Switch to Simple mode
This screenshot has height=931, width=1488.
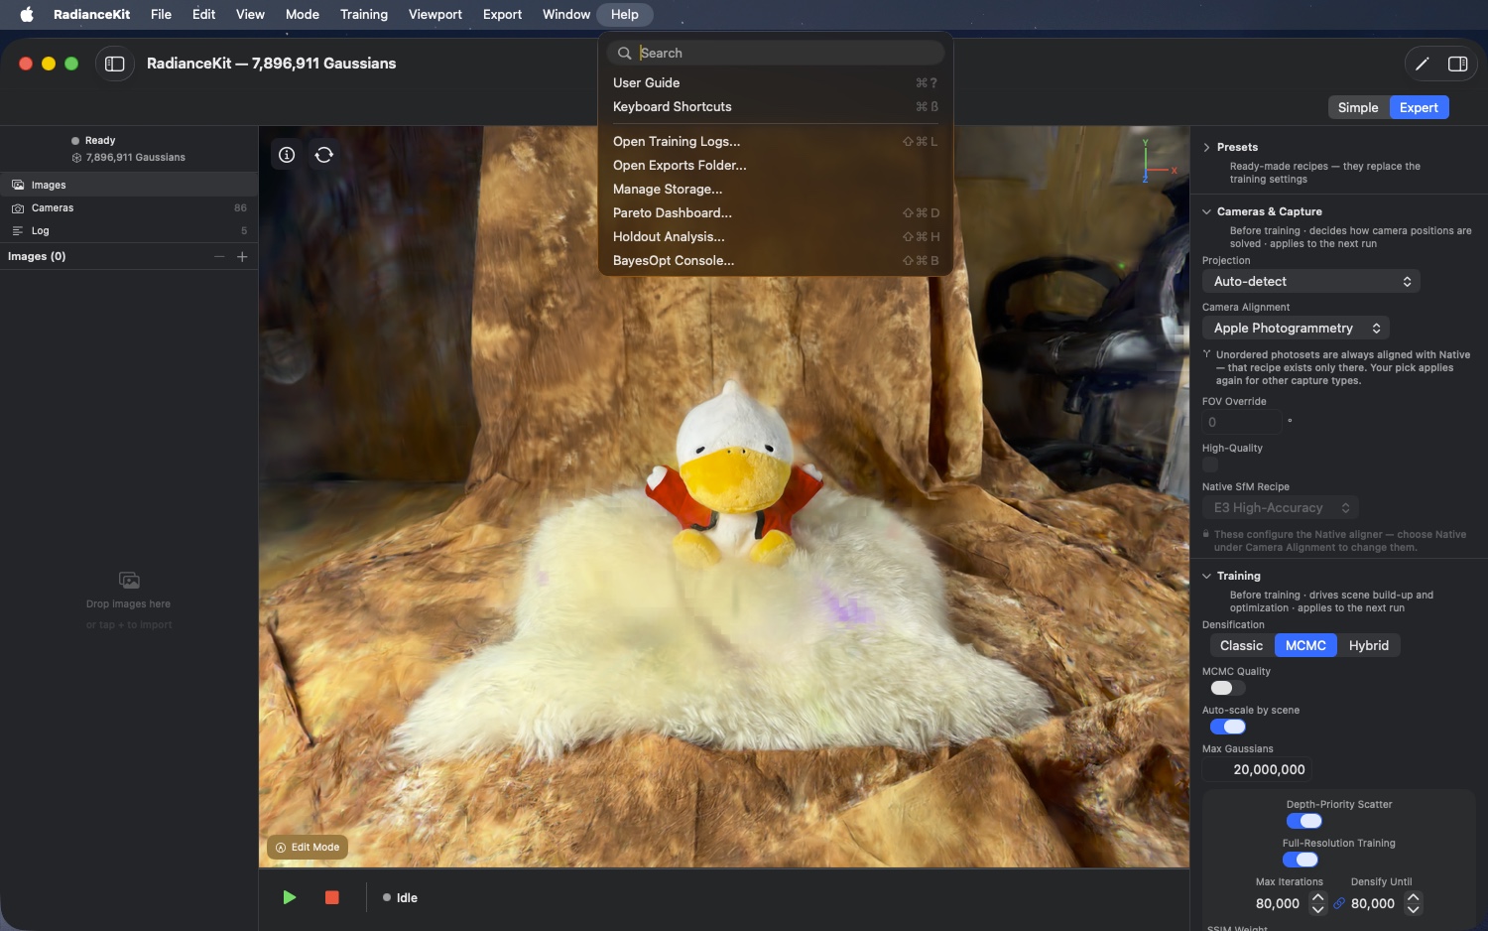click(x=1358, y=108)
